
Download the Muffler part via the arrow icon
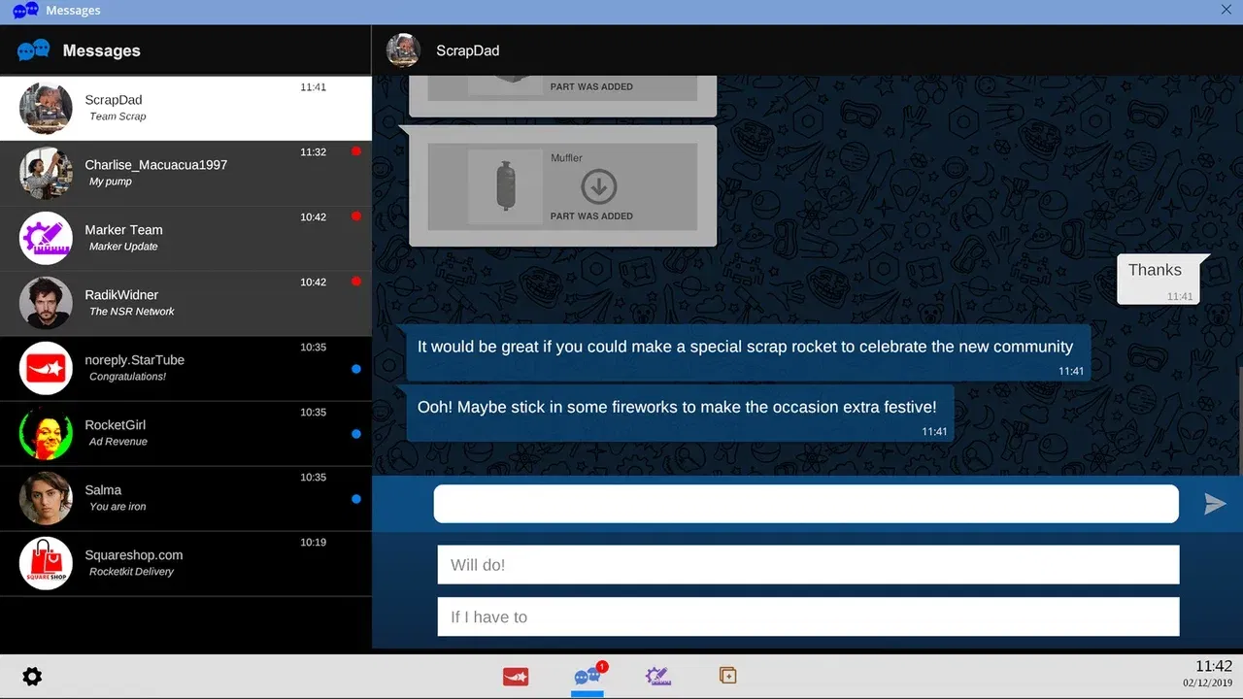[x=598, y=188]
